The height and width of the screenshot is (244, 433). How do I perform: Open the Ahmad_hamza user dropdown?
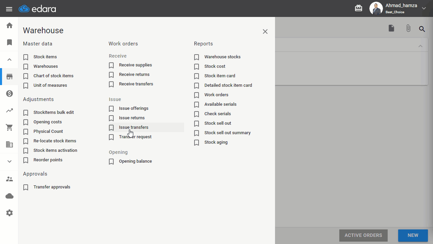(424, 8)
